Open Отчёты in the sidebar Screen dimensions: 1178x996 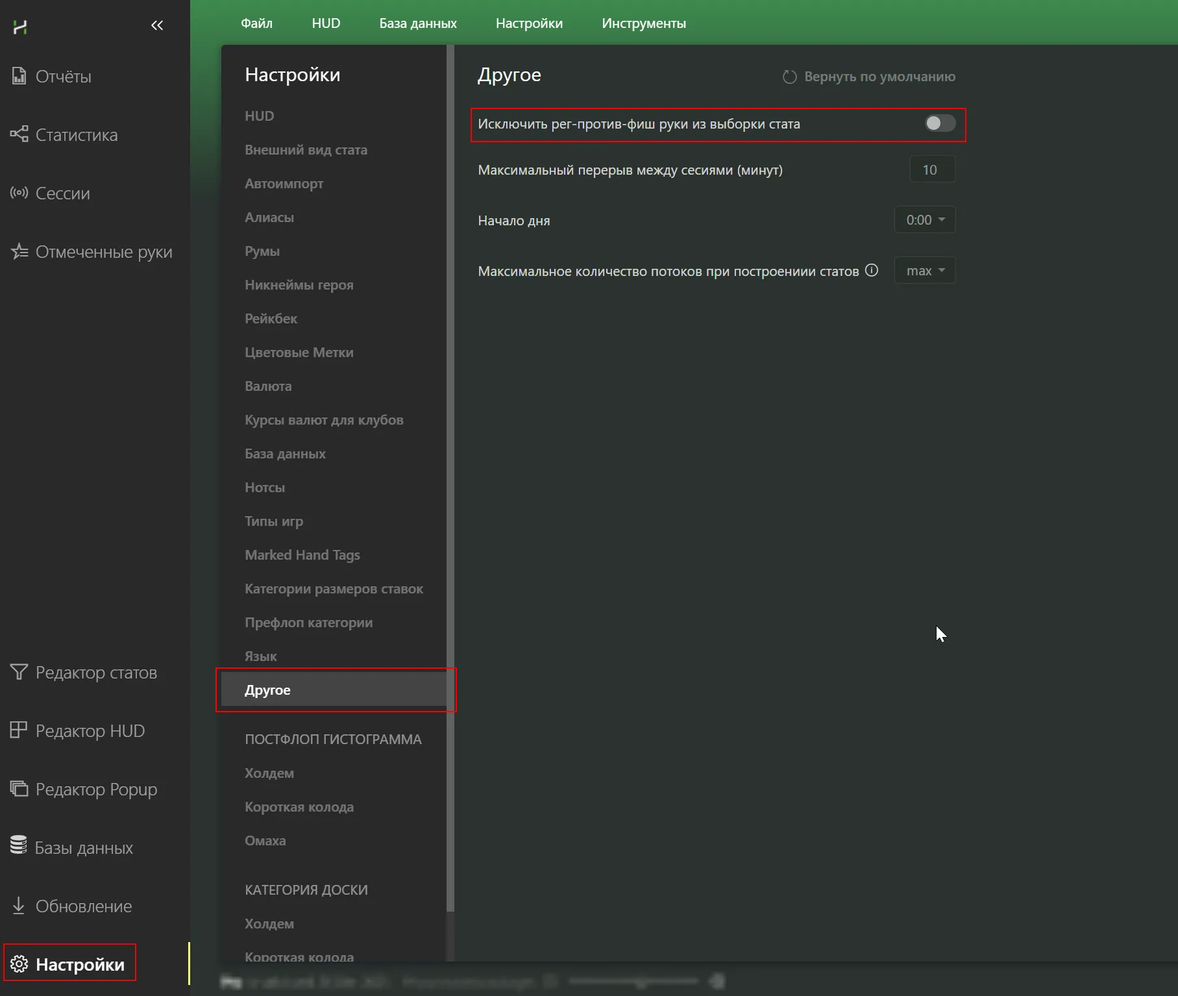coord(63,77)
